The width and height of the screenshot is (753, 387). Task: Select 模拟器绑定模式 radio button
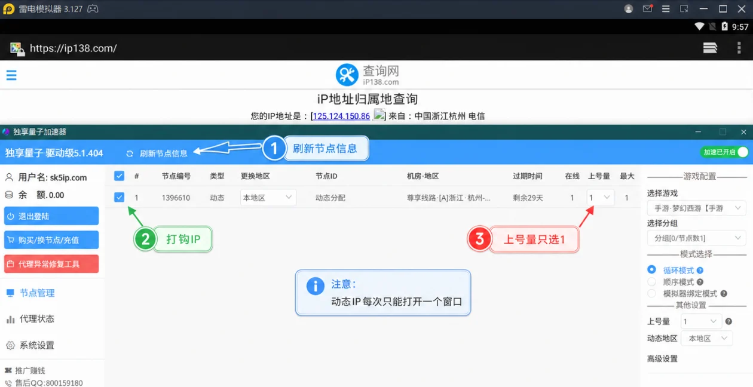(651, 294)
